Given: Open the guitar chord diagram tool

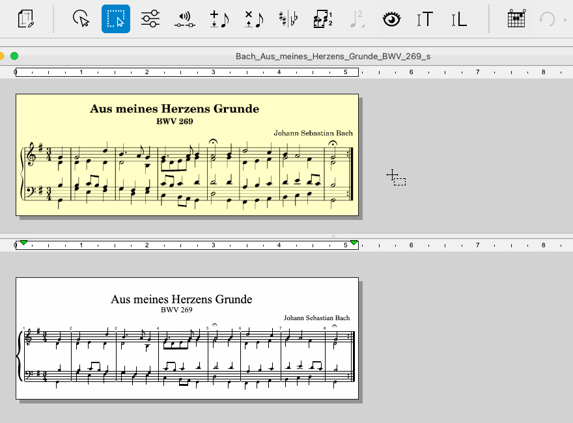Looking at the screenshot, I should pos(516,19).
